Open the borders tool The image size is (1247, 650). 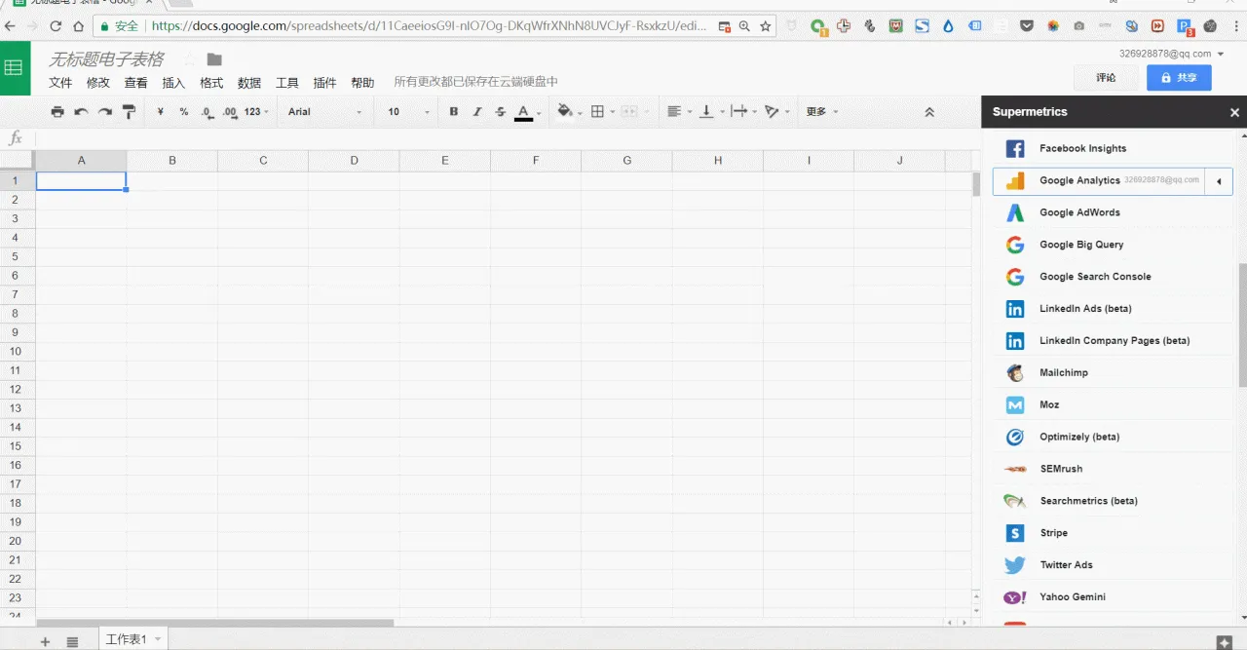(x=598, y=112)
